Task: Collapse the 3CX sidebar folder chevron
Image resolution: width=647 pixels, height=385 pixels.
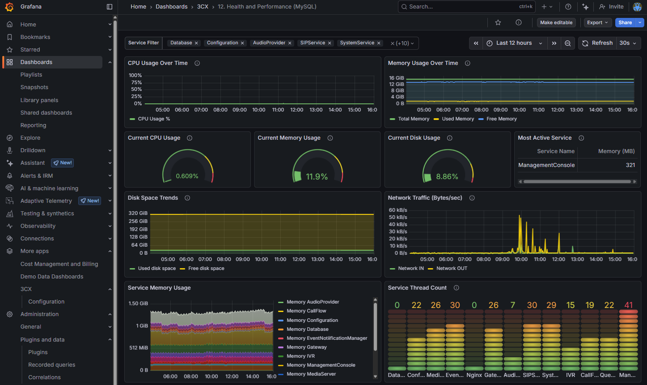Action: tap(110, 289)
